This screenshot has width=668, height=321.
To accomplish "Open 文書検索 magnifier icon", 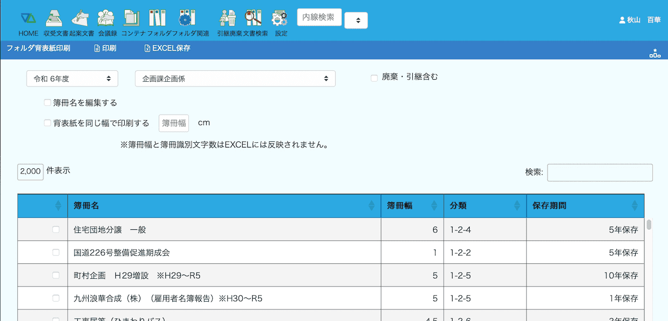I will point(253,19).
